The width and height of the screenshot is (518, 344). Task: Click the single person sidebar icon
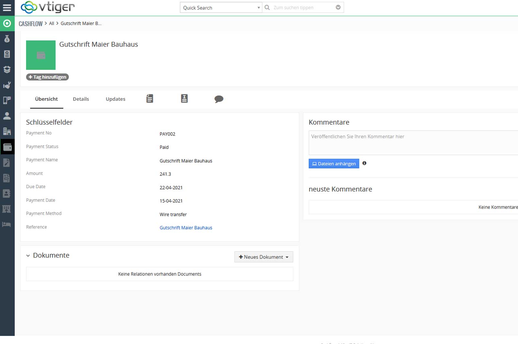click(7, 116)
